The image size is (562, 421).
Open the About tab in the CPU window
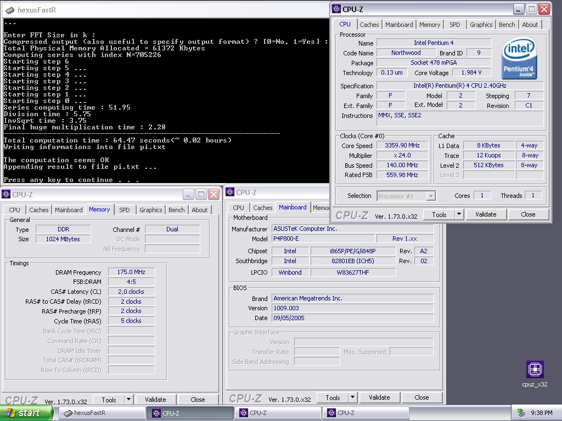pyautogui.click(x=530, y=25)
